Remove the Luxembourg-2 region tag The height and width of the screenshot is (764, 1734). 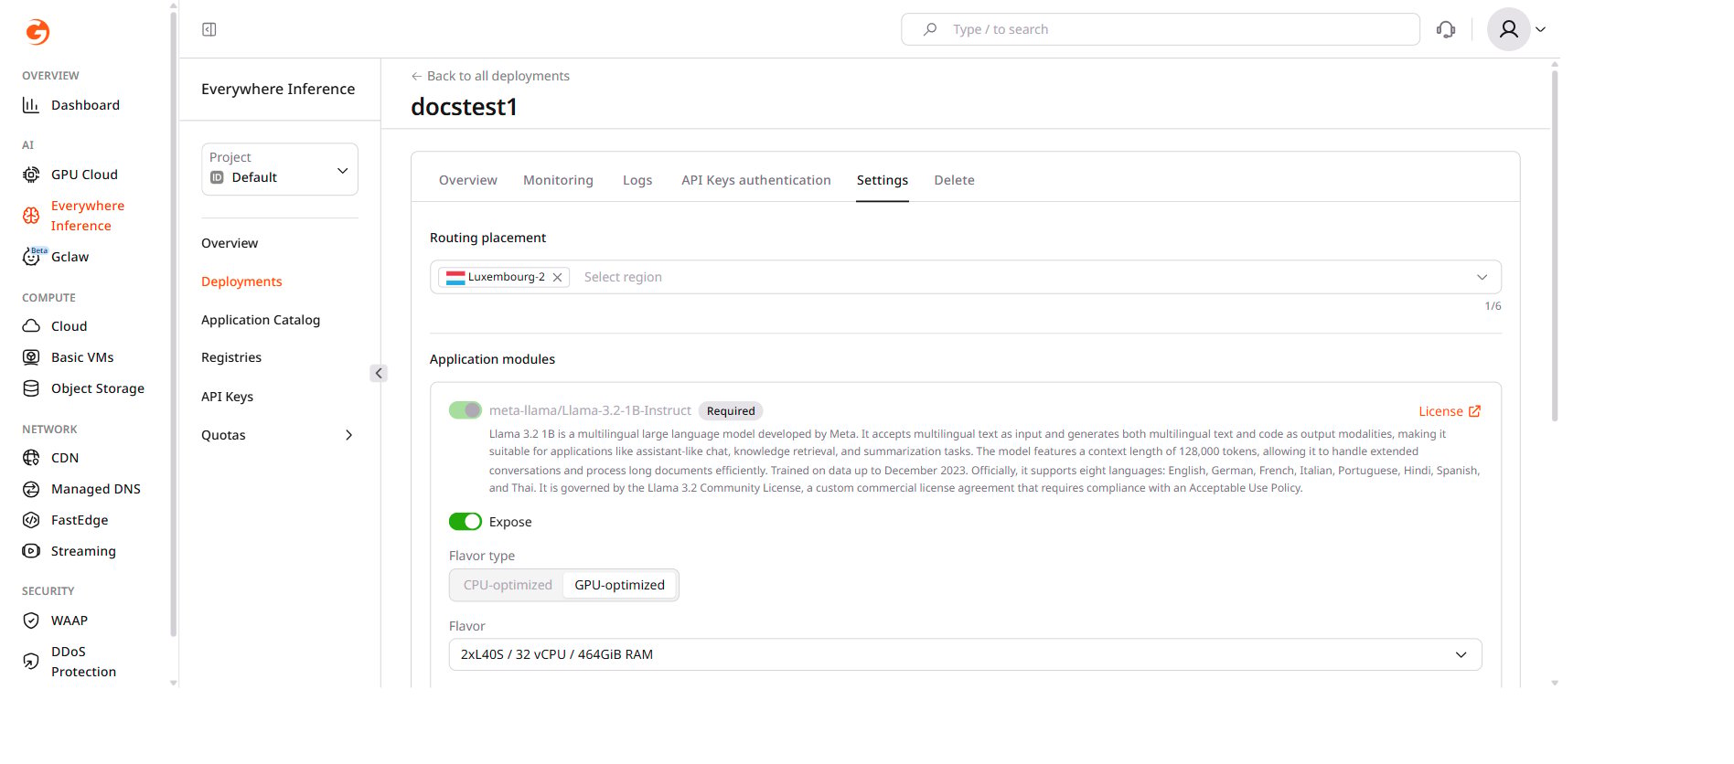557,277
